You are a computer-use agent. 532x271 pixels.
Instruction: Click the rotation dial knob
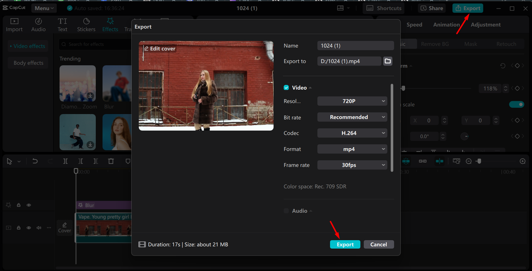point(465,136)
